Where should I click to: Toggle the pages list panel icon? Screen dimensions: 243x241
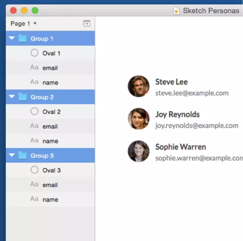coord(87,23)
